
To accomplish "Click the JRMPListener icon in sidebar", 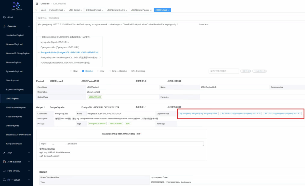I will pos(4,162).
